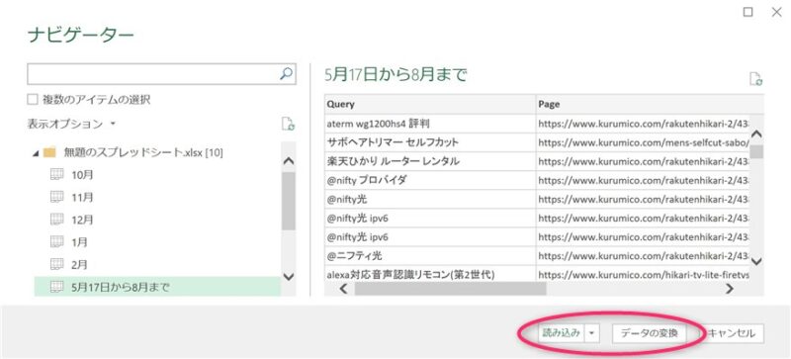Maximize the ナビゲーター dialog window
The width and height of the screenshot is (791, 359).
[748, 12]
